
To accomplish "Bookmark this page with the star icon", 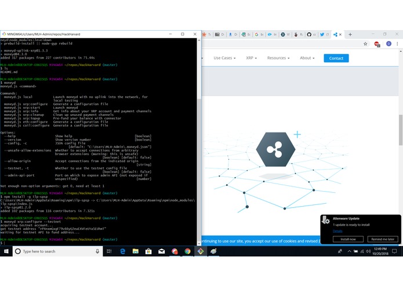I will pos(365,44).
